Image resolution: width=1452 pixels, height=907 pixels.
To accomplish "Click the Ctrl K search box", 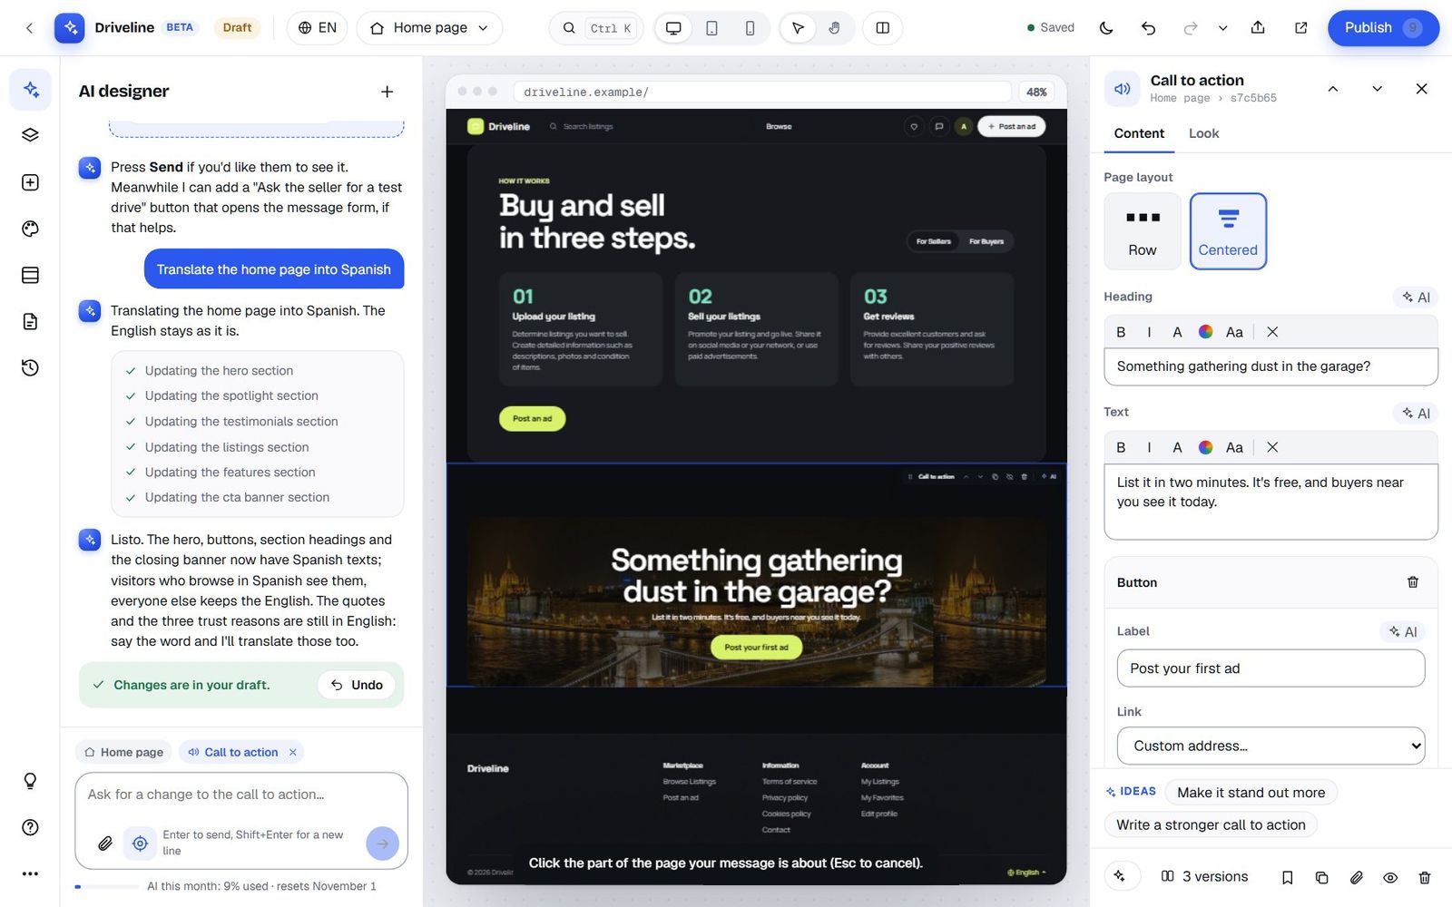I will click(x=596, y=28).
